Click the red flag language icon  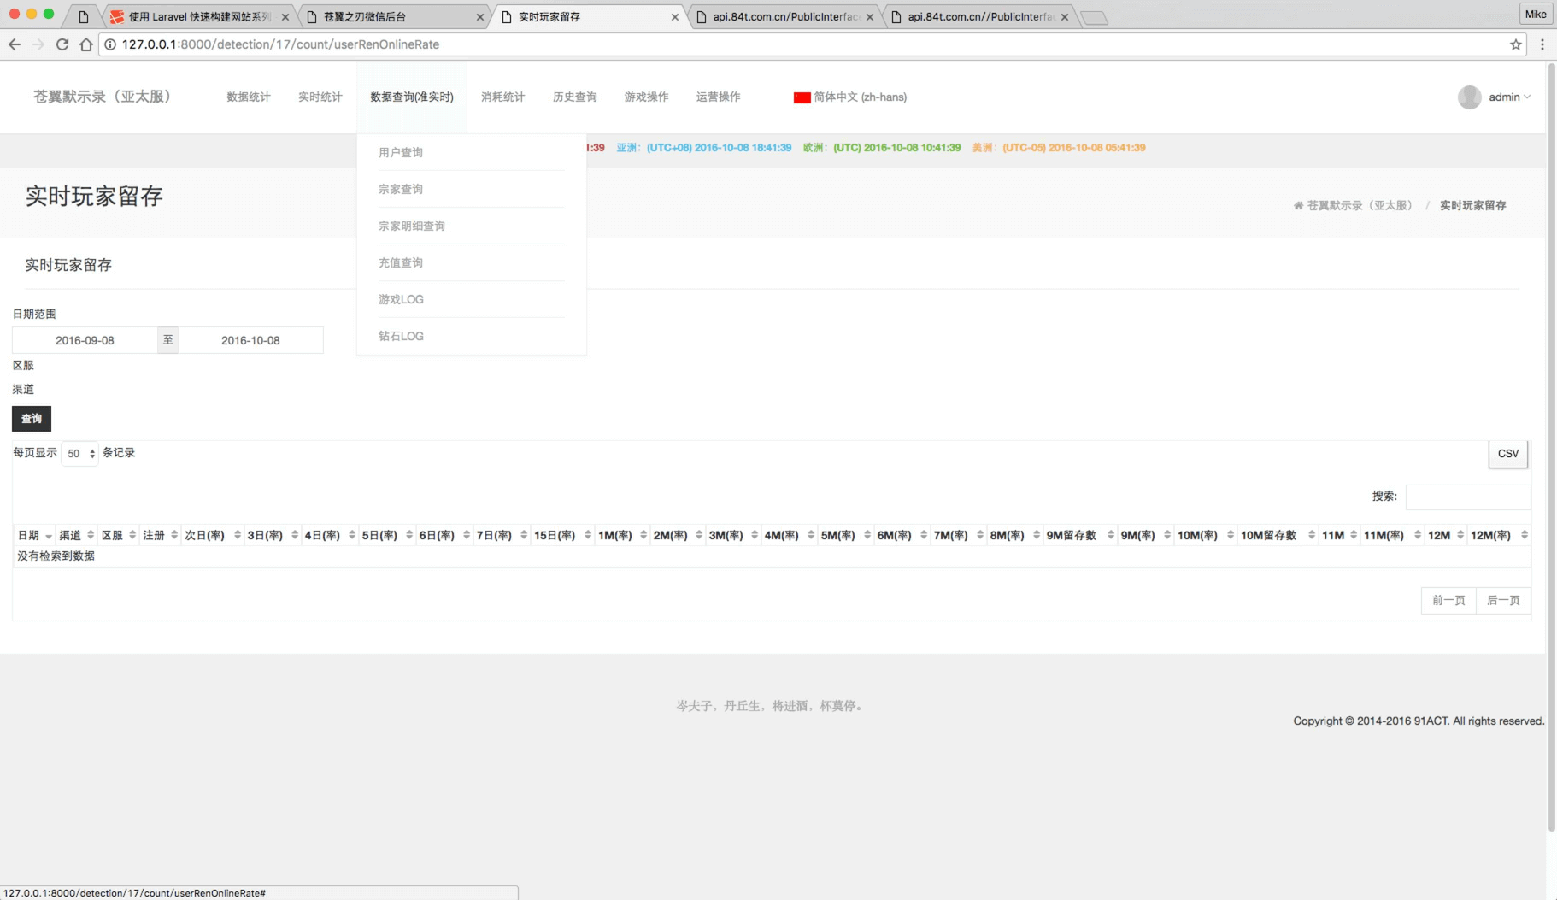point(802,97)
